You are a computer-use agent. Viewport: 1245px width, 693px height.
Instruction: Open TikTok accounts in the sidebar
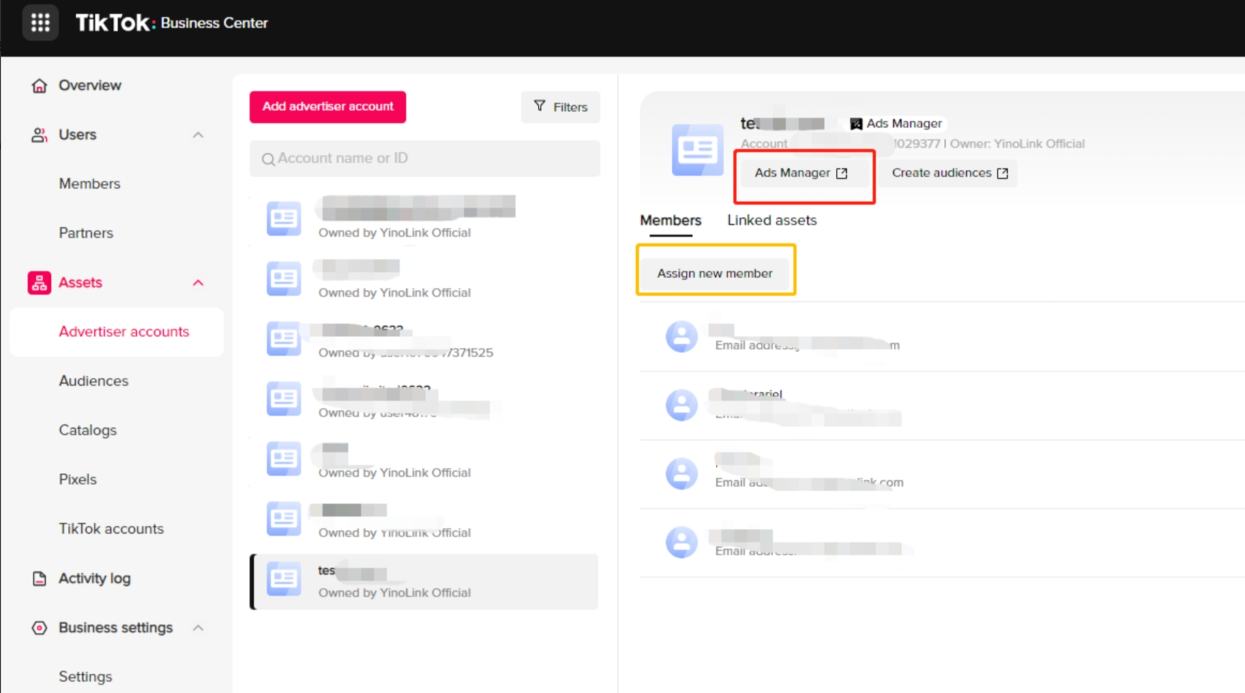pos(111,529)
